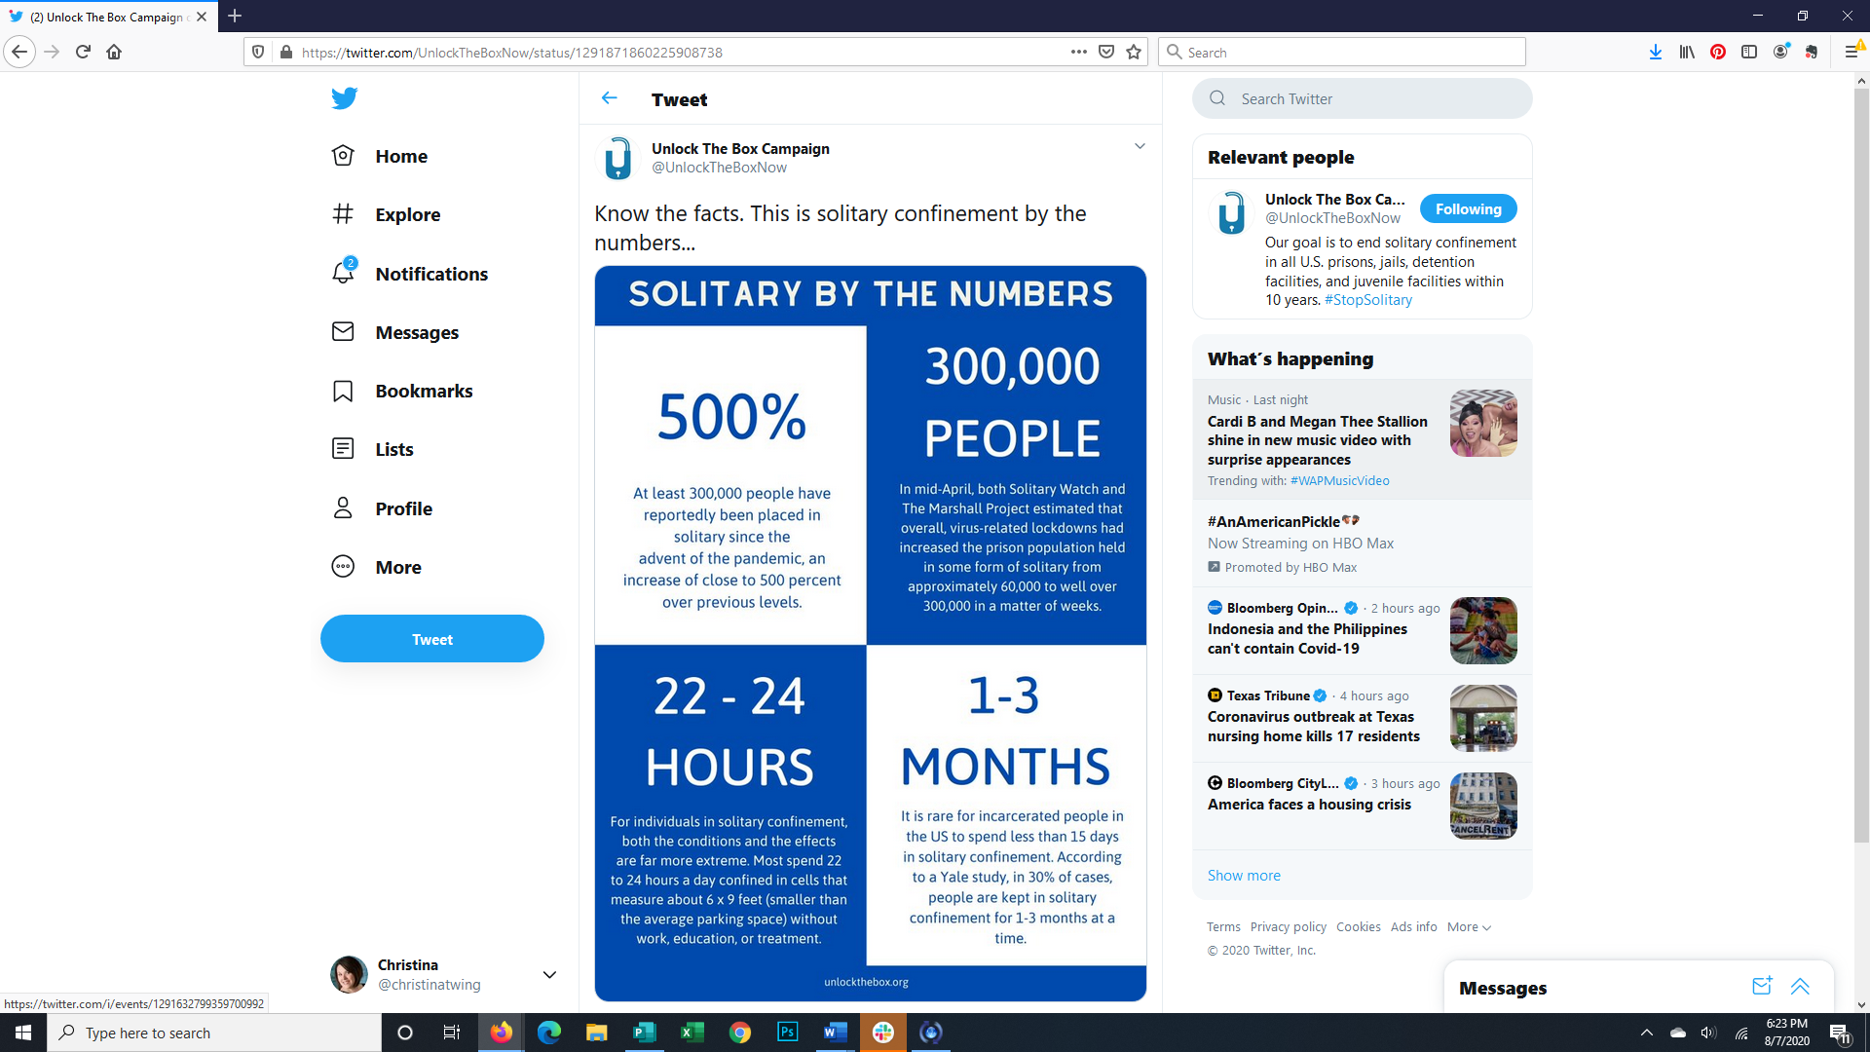1870x1052 pixels.
Task: Click Show more under What's happening
Action: point(1244,876)
